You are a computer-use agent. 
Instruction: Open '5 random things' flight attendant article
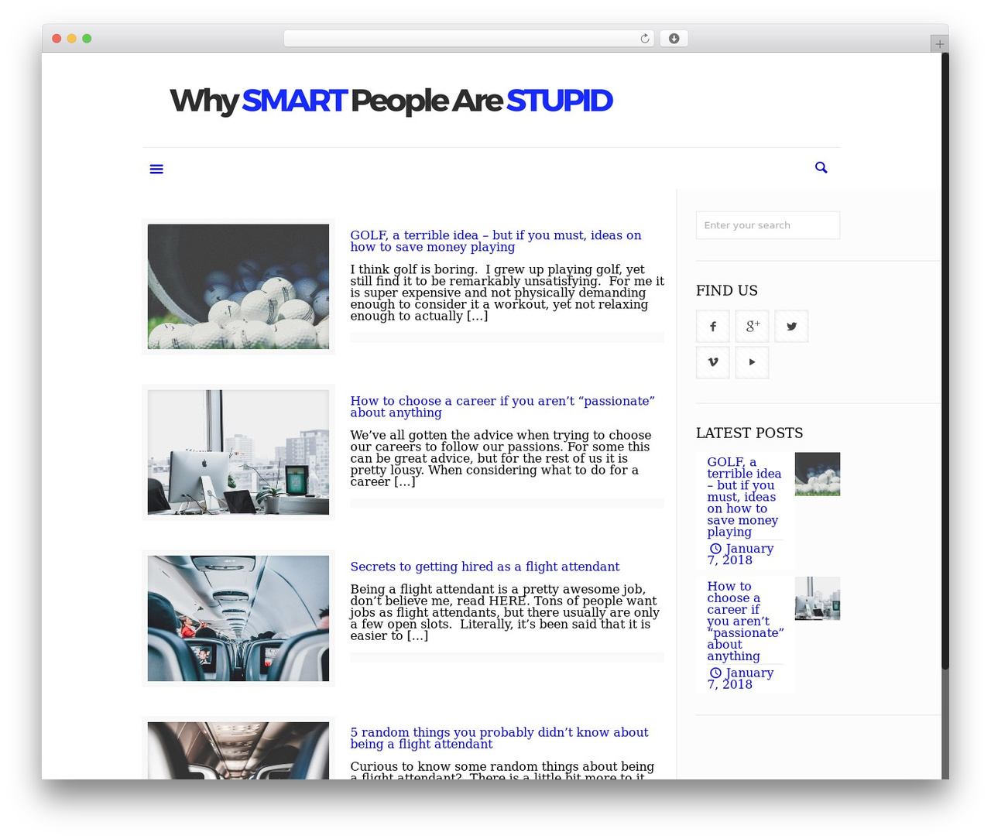pos(499,738)
